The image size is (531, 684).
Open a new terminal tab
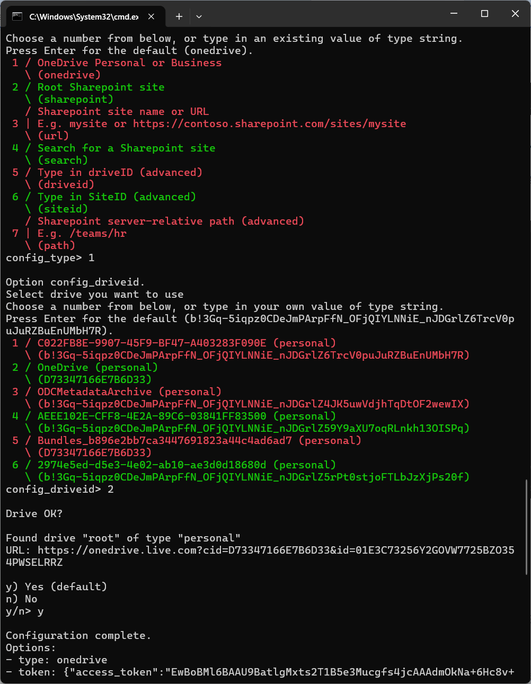coord(179,16)
